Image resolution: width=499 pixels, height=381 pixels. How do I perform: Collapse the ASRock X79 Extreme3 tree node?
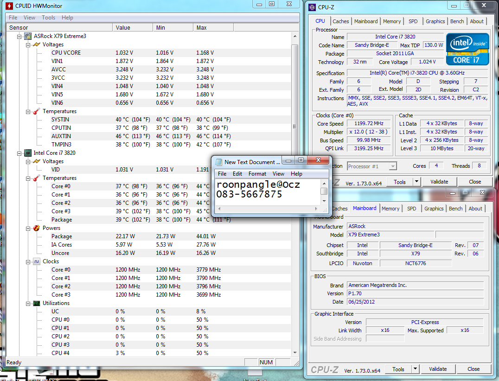pos(19,36)
